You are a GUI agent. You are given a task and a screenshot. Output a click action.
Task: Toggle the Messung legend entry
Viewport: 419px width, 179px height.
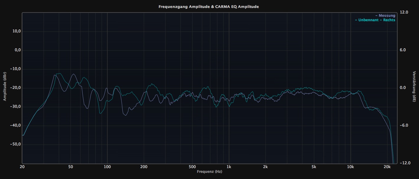tap(385, 16)
